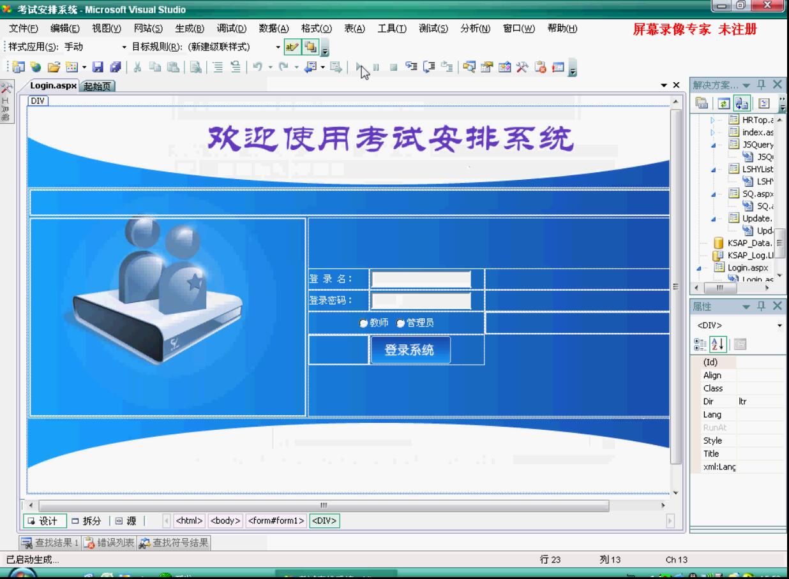Click the Save All toolbar icon
Viewport: 789px width, 579px height.
115,67
